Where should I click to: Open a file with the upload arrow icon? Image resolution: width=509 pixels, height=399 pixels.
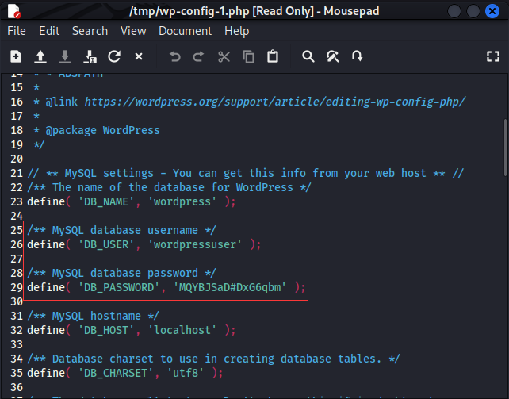[x=40, y=56]
